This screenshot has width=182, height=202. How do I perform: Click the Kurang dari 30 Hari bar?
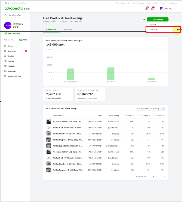pos(71,74)
